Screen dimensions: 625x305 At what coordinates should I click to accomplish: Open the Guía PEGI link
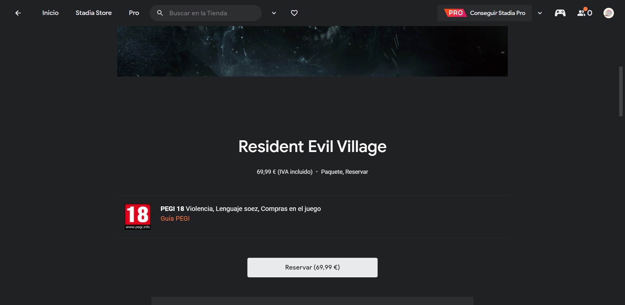[175, 218]
